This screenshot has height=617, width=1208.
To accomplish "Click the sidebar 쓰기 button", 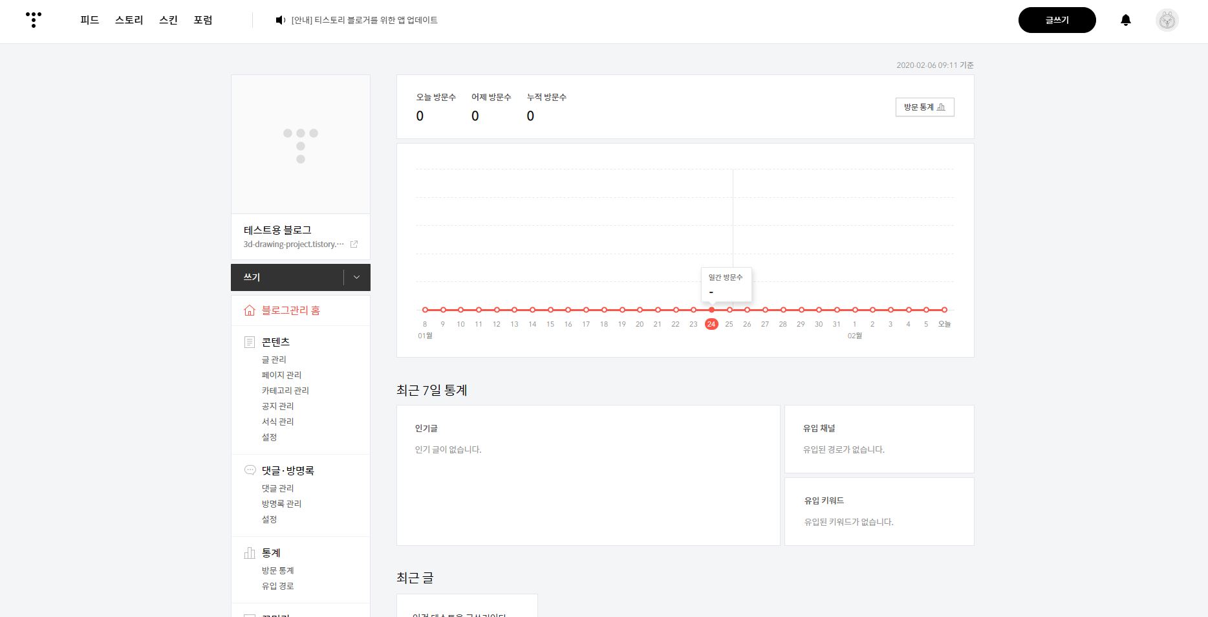I will click(x=287, y=277).
